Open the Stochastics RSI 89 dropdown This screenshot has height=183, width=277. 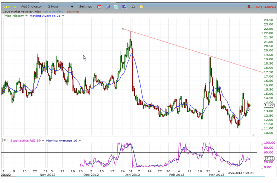click(43, 140)
